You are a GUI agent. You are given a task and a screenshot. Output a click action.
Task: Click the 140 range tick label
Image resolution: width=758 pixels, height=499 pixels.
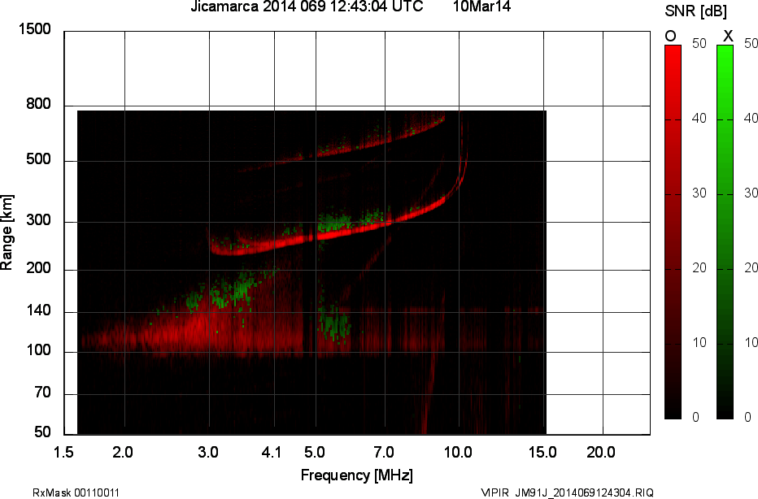(39, 310)
